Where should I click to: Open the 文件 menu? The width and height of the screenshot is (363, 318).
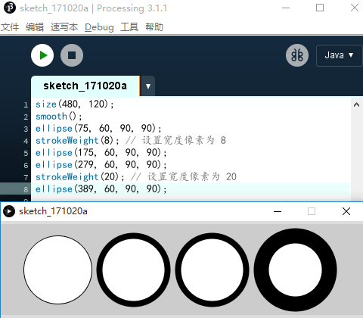coord(10,27)
